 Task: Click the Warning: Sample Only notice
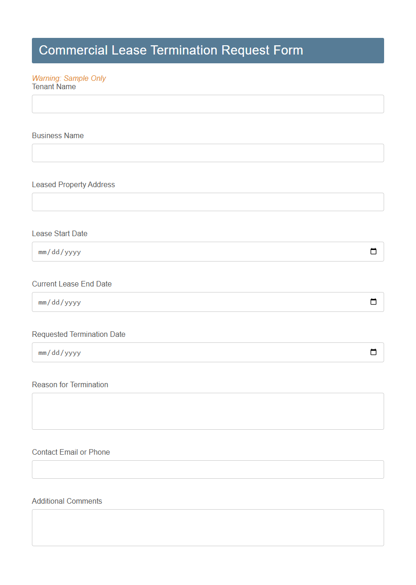tap(69, 78)
